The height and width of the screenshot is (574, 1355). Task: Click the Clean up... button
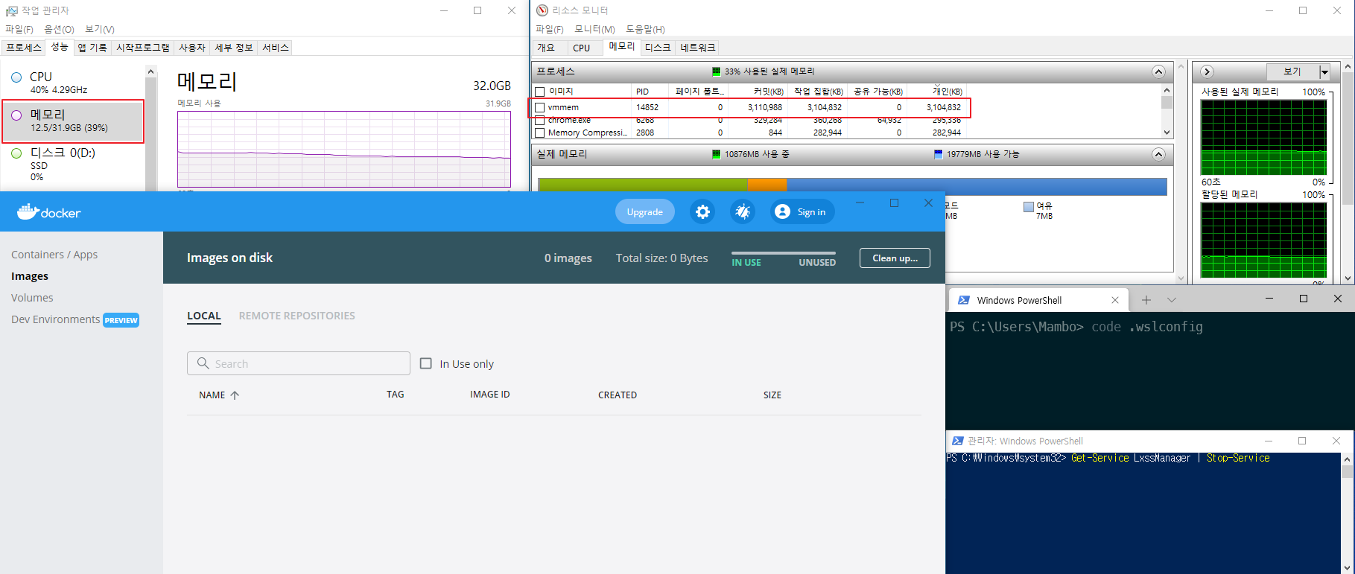pyautogui.click(x=895, y=258)
